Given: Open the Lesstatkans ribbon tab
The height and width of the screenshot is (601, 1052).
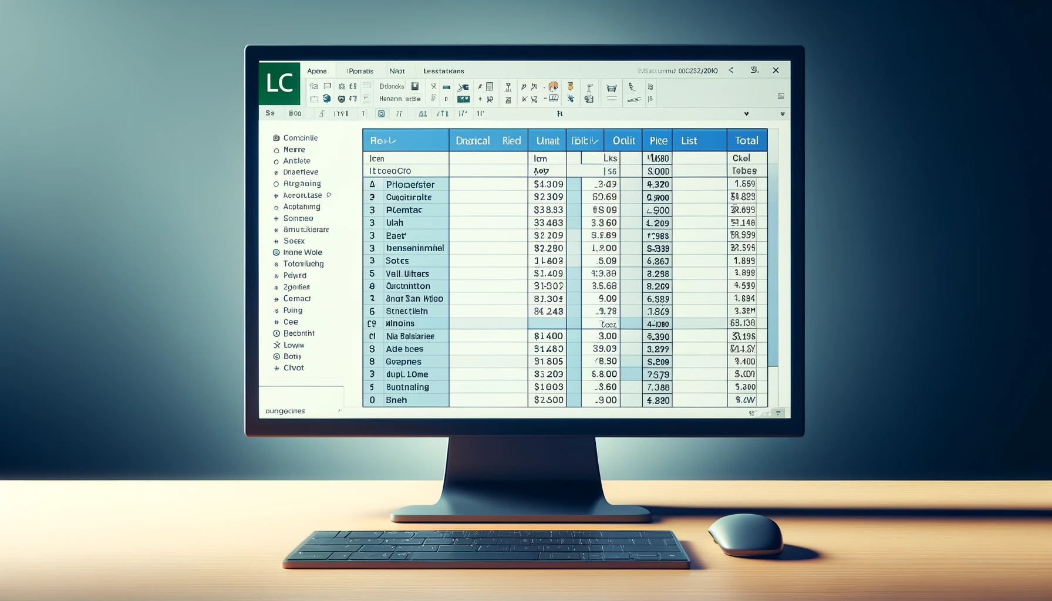Looking at the screenshot, I should [x=444, y=71].
